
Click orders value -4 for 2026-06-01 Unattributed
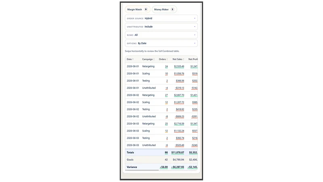[167, 88]
